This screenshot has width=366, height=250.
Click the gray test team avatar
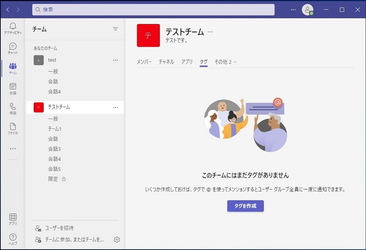39,60
